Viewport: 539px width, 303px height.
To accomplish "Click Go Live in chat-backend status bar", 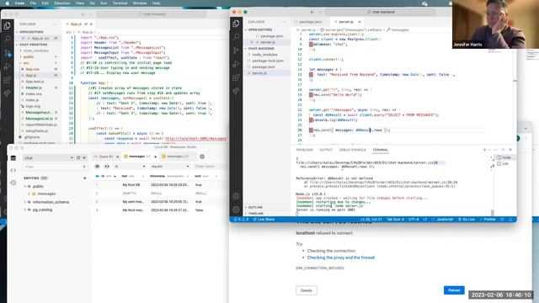I will (467, 219).
